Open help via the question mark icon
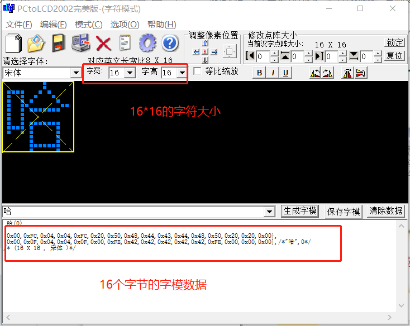The height and width of the screenshot is (326, 410). [x=170, y=43]
